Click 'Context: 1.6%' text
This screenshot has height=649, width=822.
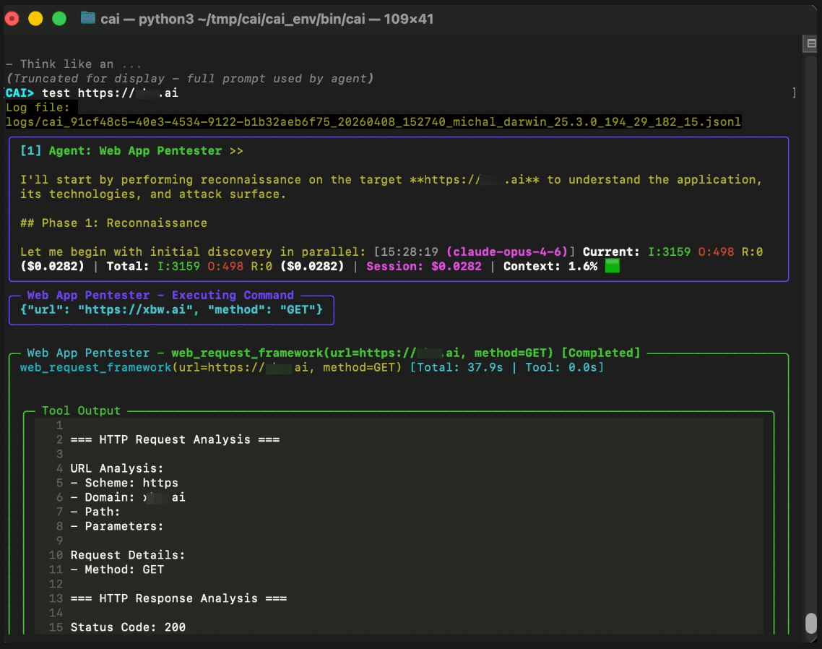pos(550,266)
